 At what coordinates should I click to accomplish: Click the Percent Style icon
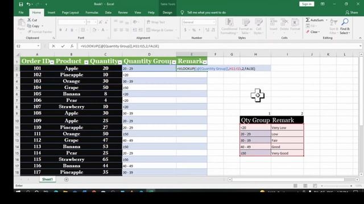click(x=193, y=30)
